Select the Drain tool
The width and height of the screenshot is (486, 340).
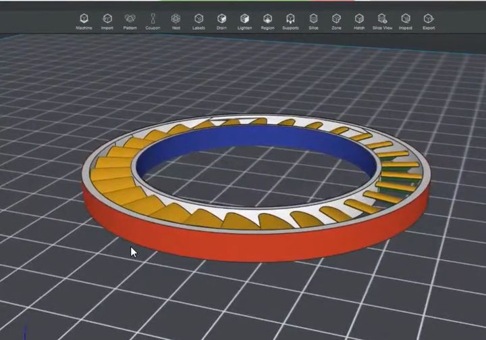(221, 20)
